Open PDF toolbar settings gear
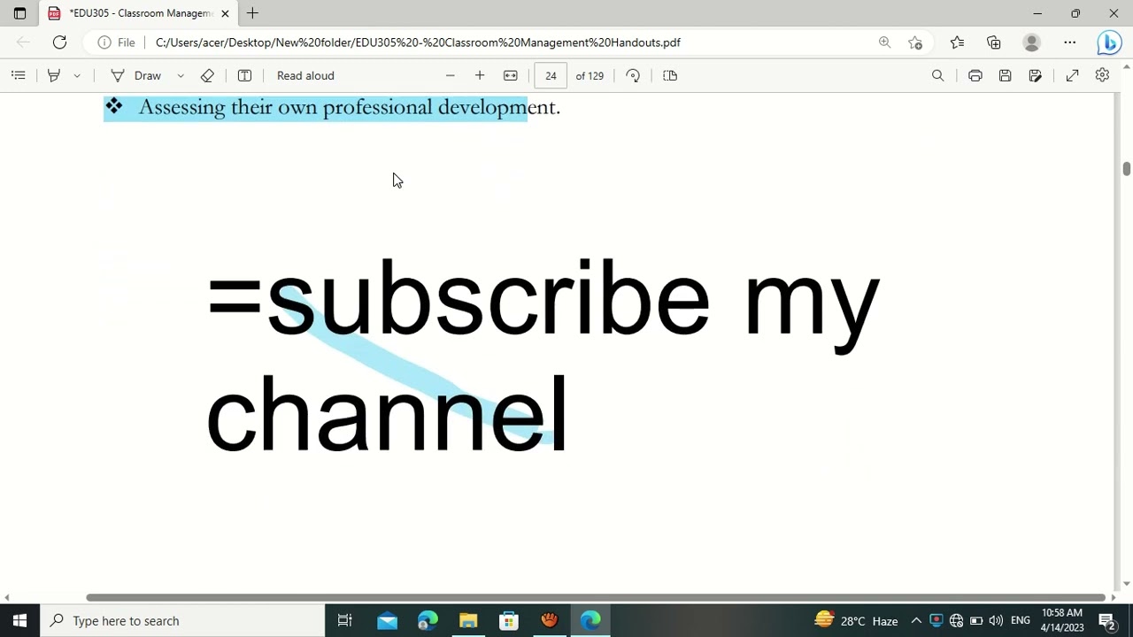The image size is (1133, 637). pyautogui.click(x=1102, y=75)
